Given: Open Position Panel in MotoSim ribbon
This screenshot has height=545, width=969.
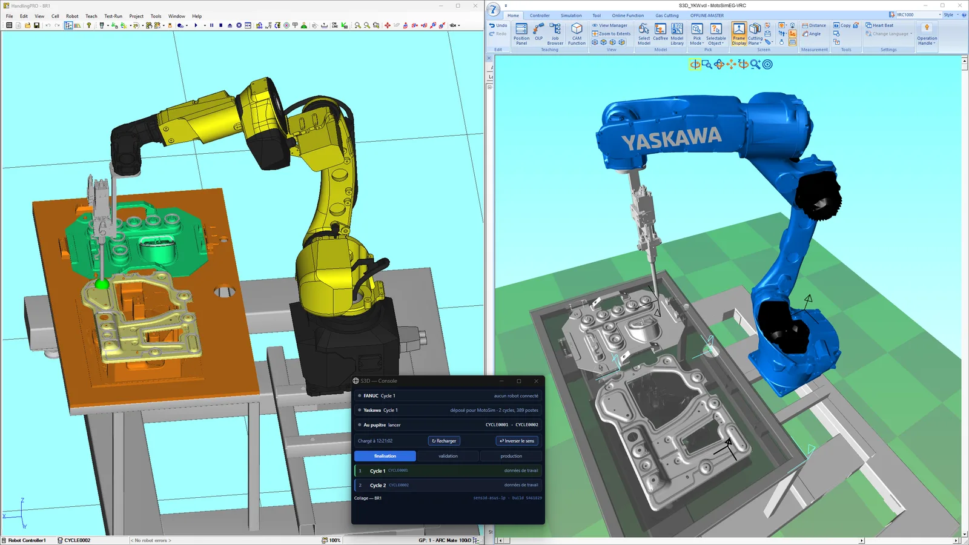Looking at the screenshot, I should 521,34.
